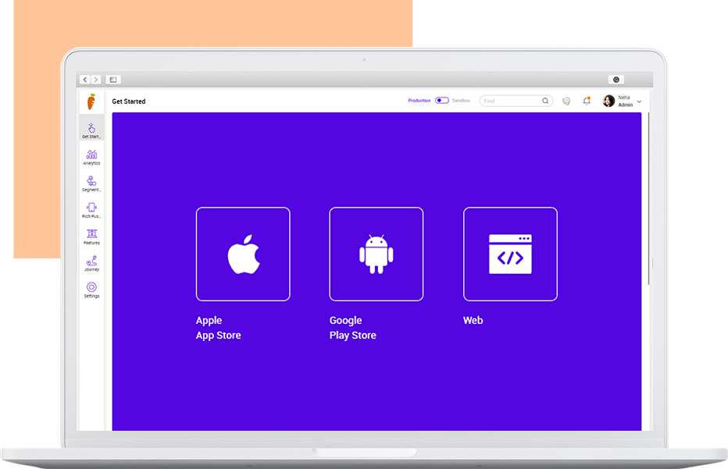This screenshot has width=728, height=469.
Task: Open the Analytics section
Action: [x=91, y=158]
